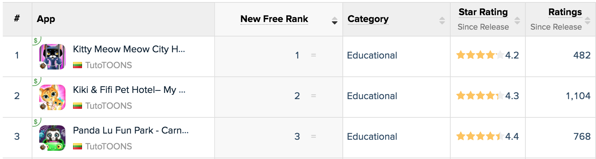Screen dimensions: 596x159
Task: Open Kiki & Fifi Pet Hotel– My ... link
Action: 129,90
